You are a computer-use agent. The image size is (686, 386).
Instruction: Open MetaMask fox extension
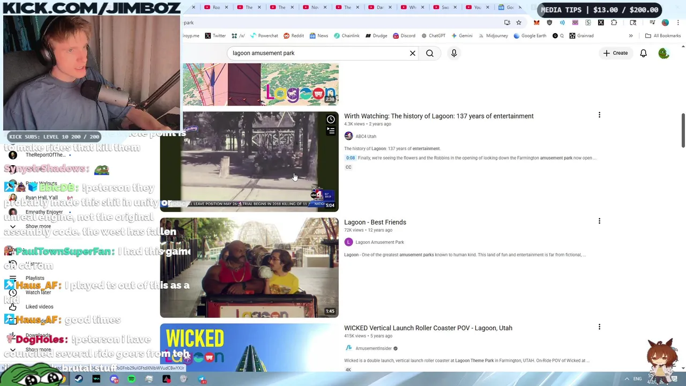coord(536,23)
